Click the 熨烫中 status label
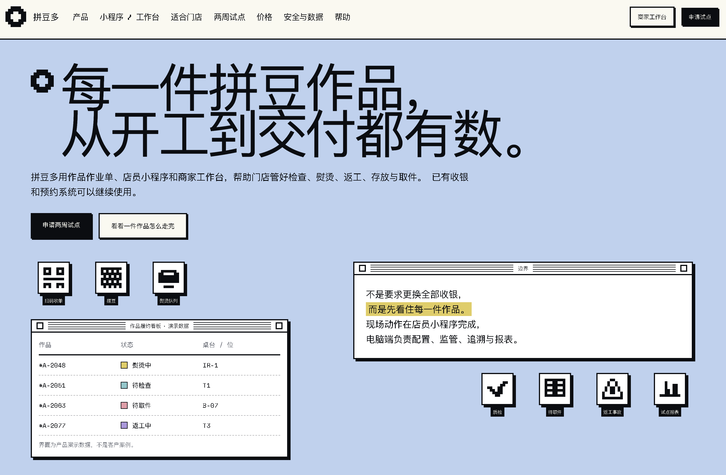This screenshot has height=475, width=726. click(141, 365)
